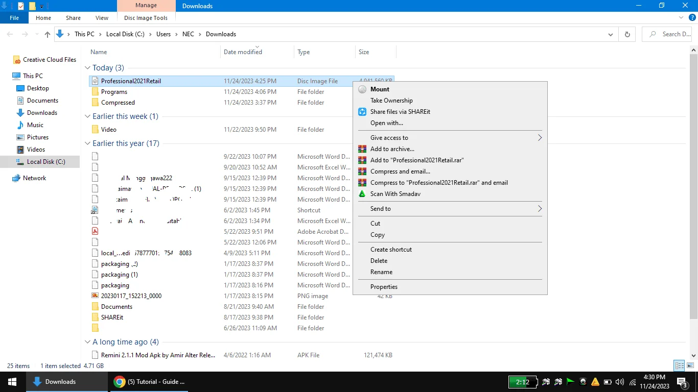Click orange triangle tray icon
This screenshot has width=698, height=392.
click(595, 382)
